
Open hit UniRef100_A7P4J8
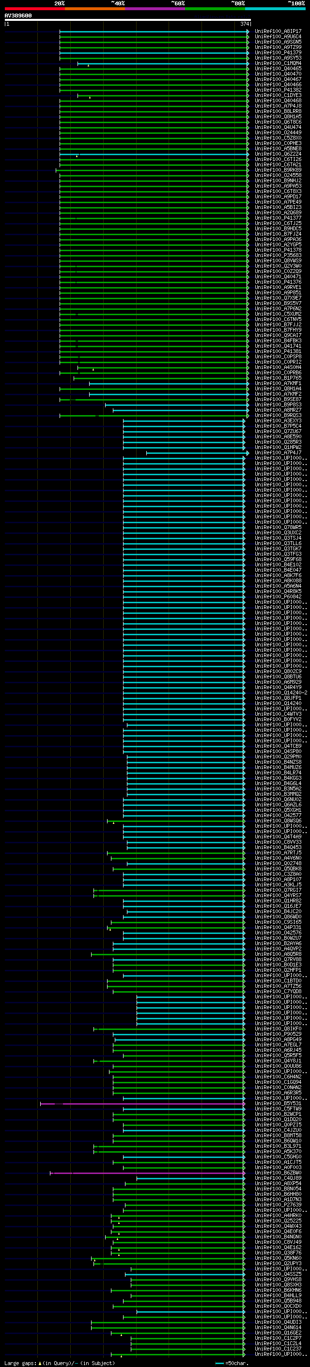[x=278, y=106]
